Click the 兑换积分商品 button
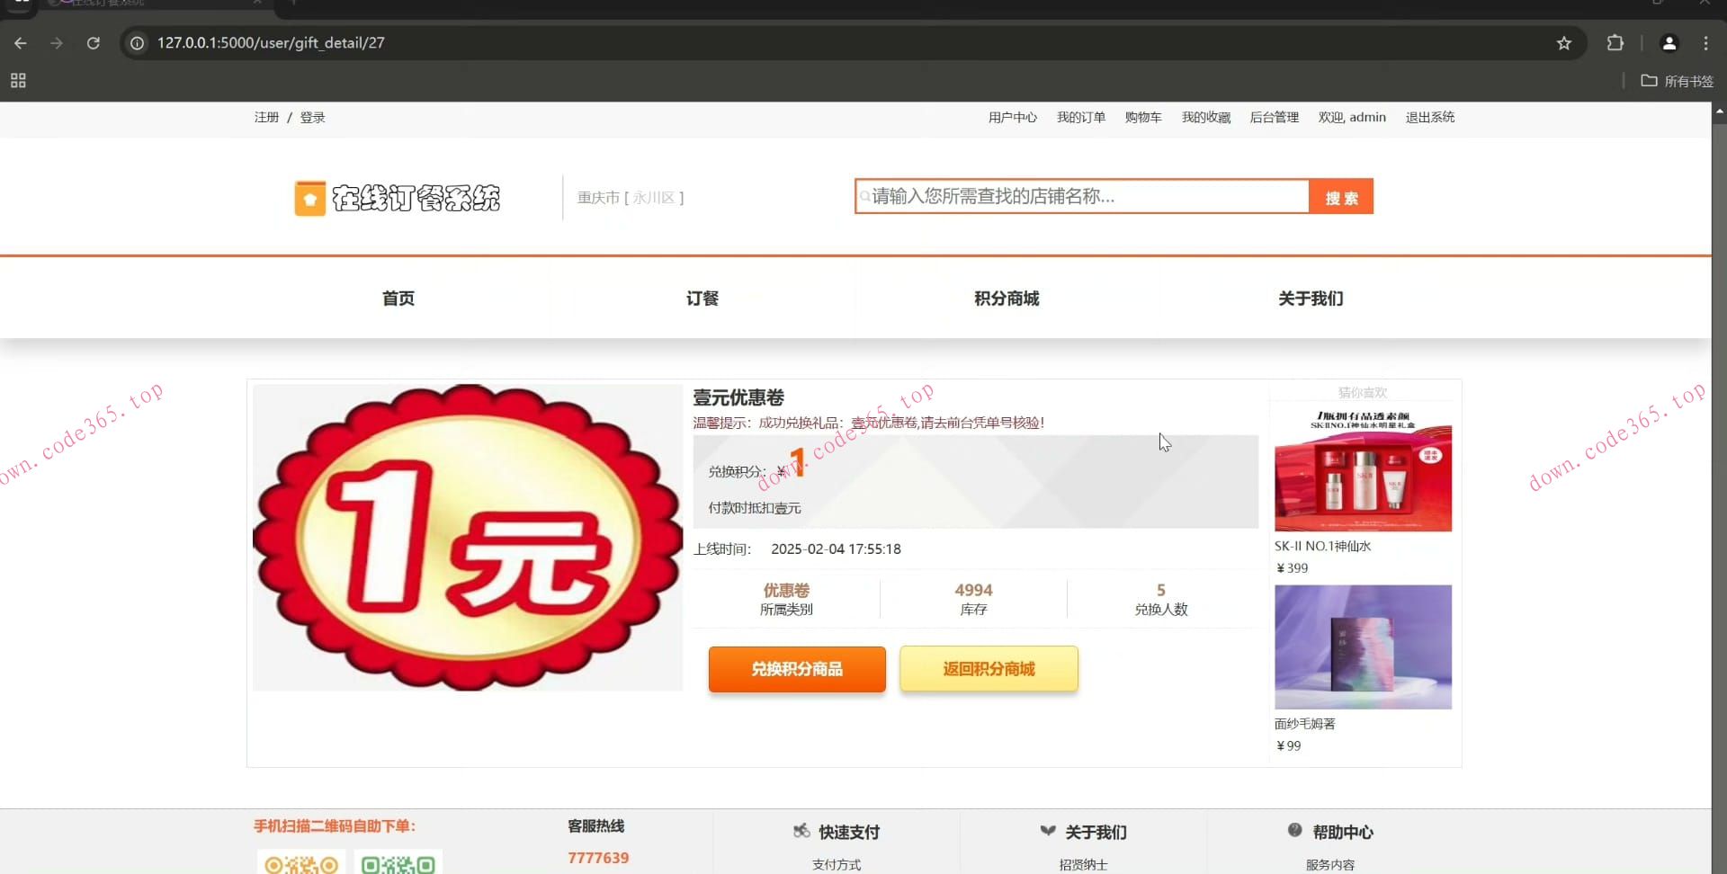The image size is (1727, 874). click(796, 669)
